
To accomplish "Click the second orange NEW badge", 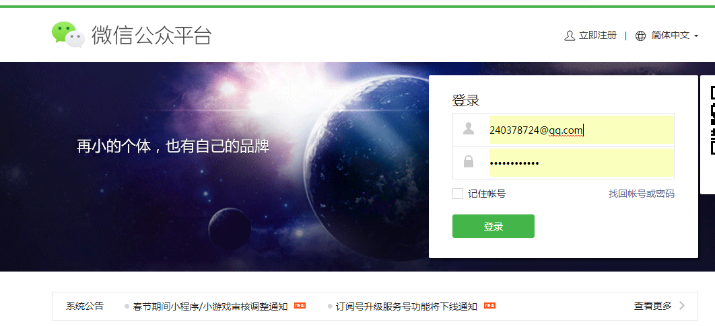I will (489, 306).
